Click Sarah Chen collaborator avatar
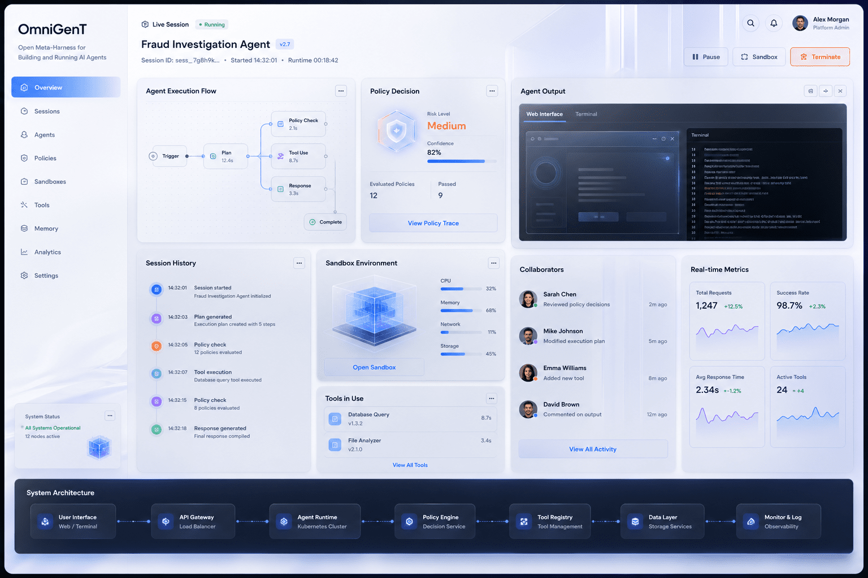Viewport: 868px width, 578px height. coord(528,299)
